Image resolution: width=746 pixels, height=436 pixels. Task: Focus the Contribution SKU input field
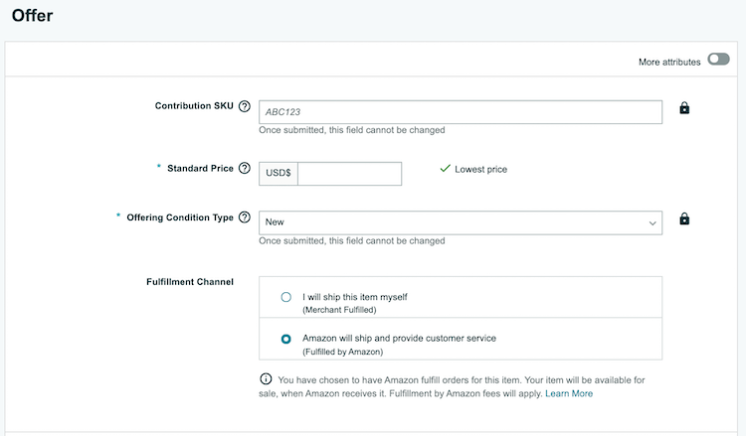click(x=460, y=112)
